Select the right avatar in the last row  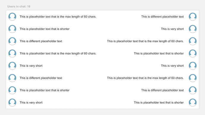[x=193, y=102]
